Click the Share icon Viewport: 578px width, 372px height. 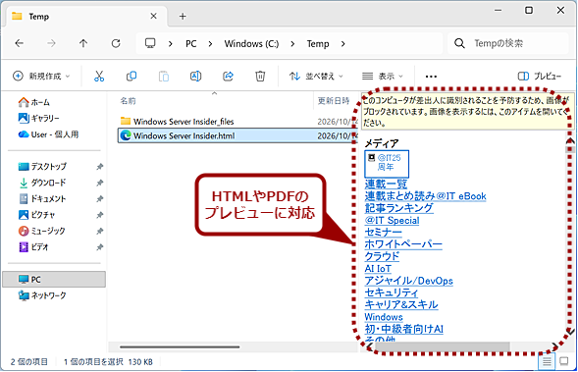[x=229, y=77]
